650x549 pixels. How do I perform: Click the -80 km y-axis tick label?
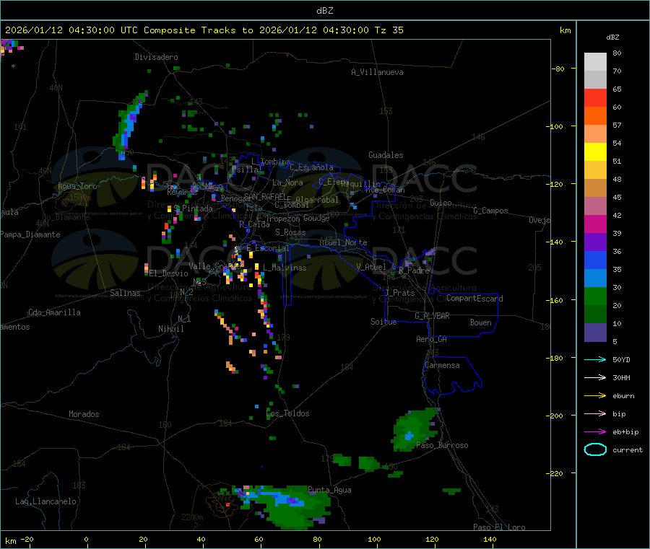coord(558,69)
